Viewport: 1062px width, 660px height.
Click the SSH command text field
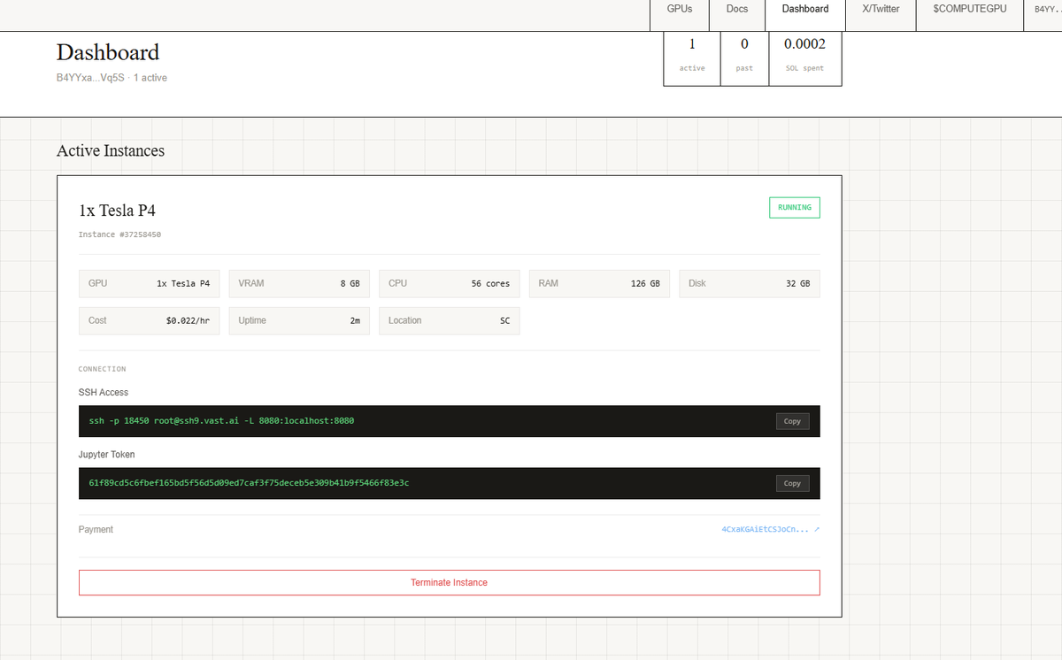click(449, 421)
